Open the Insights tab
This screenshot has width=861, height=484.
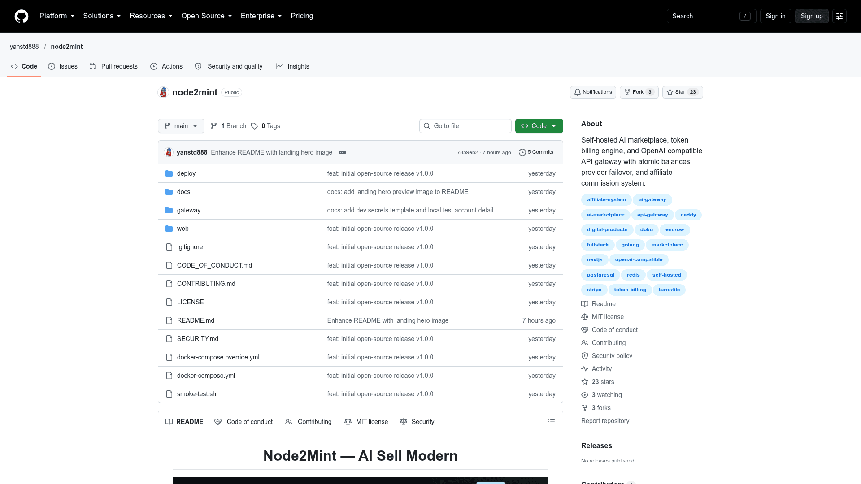coord(292,66)
